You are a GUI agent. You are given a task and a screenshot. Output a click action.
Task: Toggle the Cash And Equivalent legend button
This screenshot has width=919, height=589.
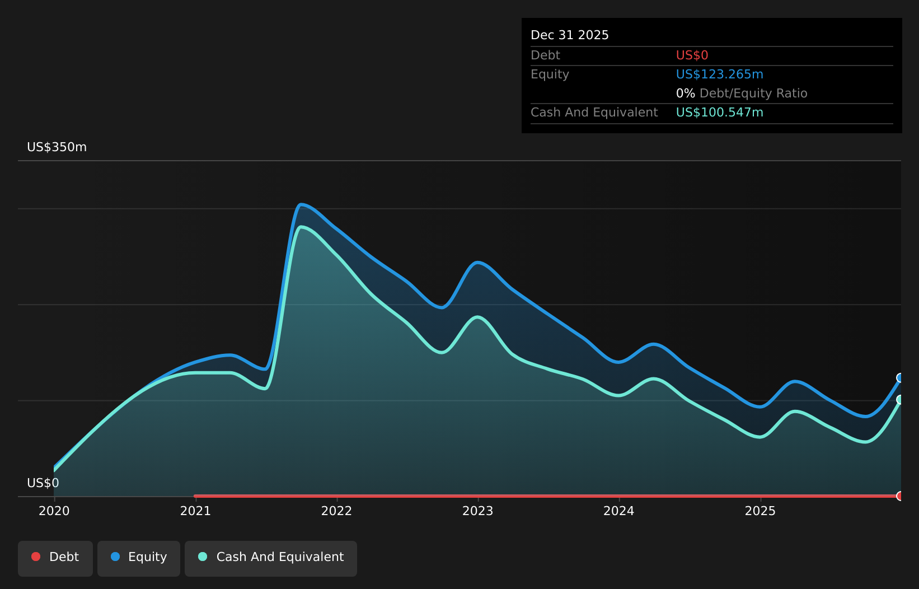271,558
